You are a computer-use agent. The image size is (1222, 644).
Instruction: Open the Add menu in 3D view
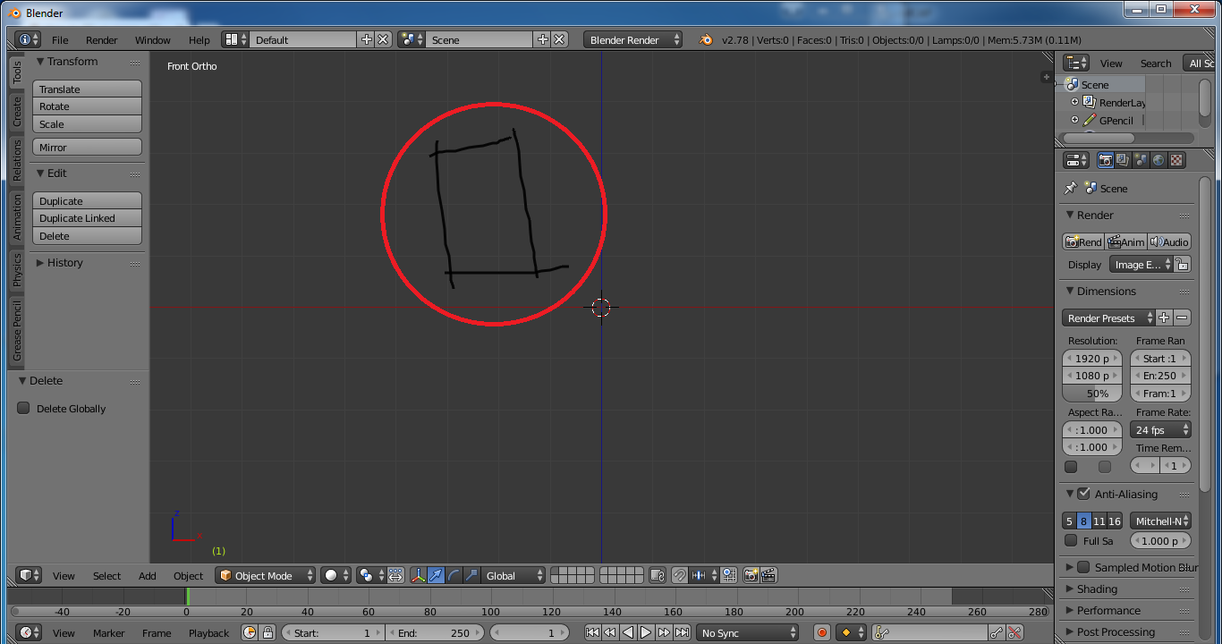[148, 576]
